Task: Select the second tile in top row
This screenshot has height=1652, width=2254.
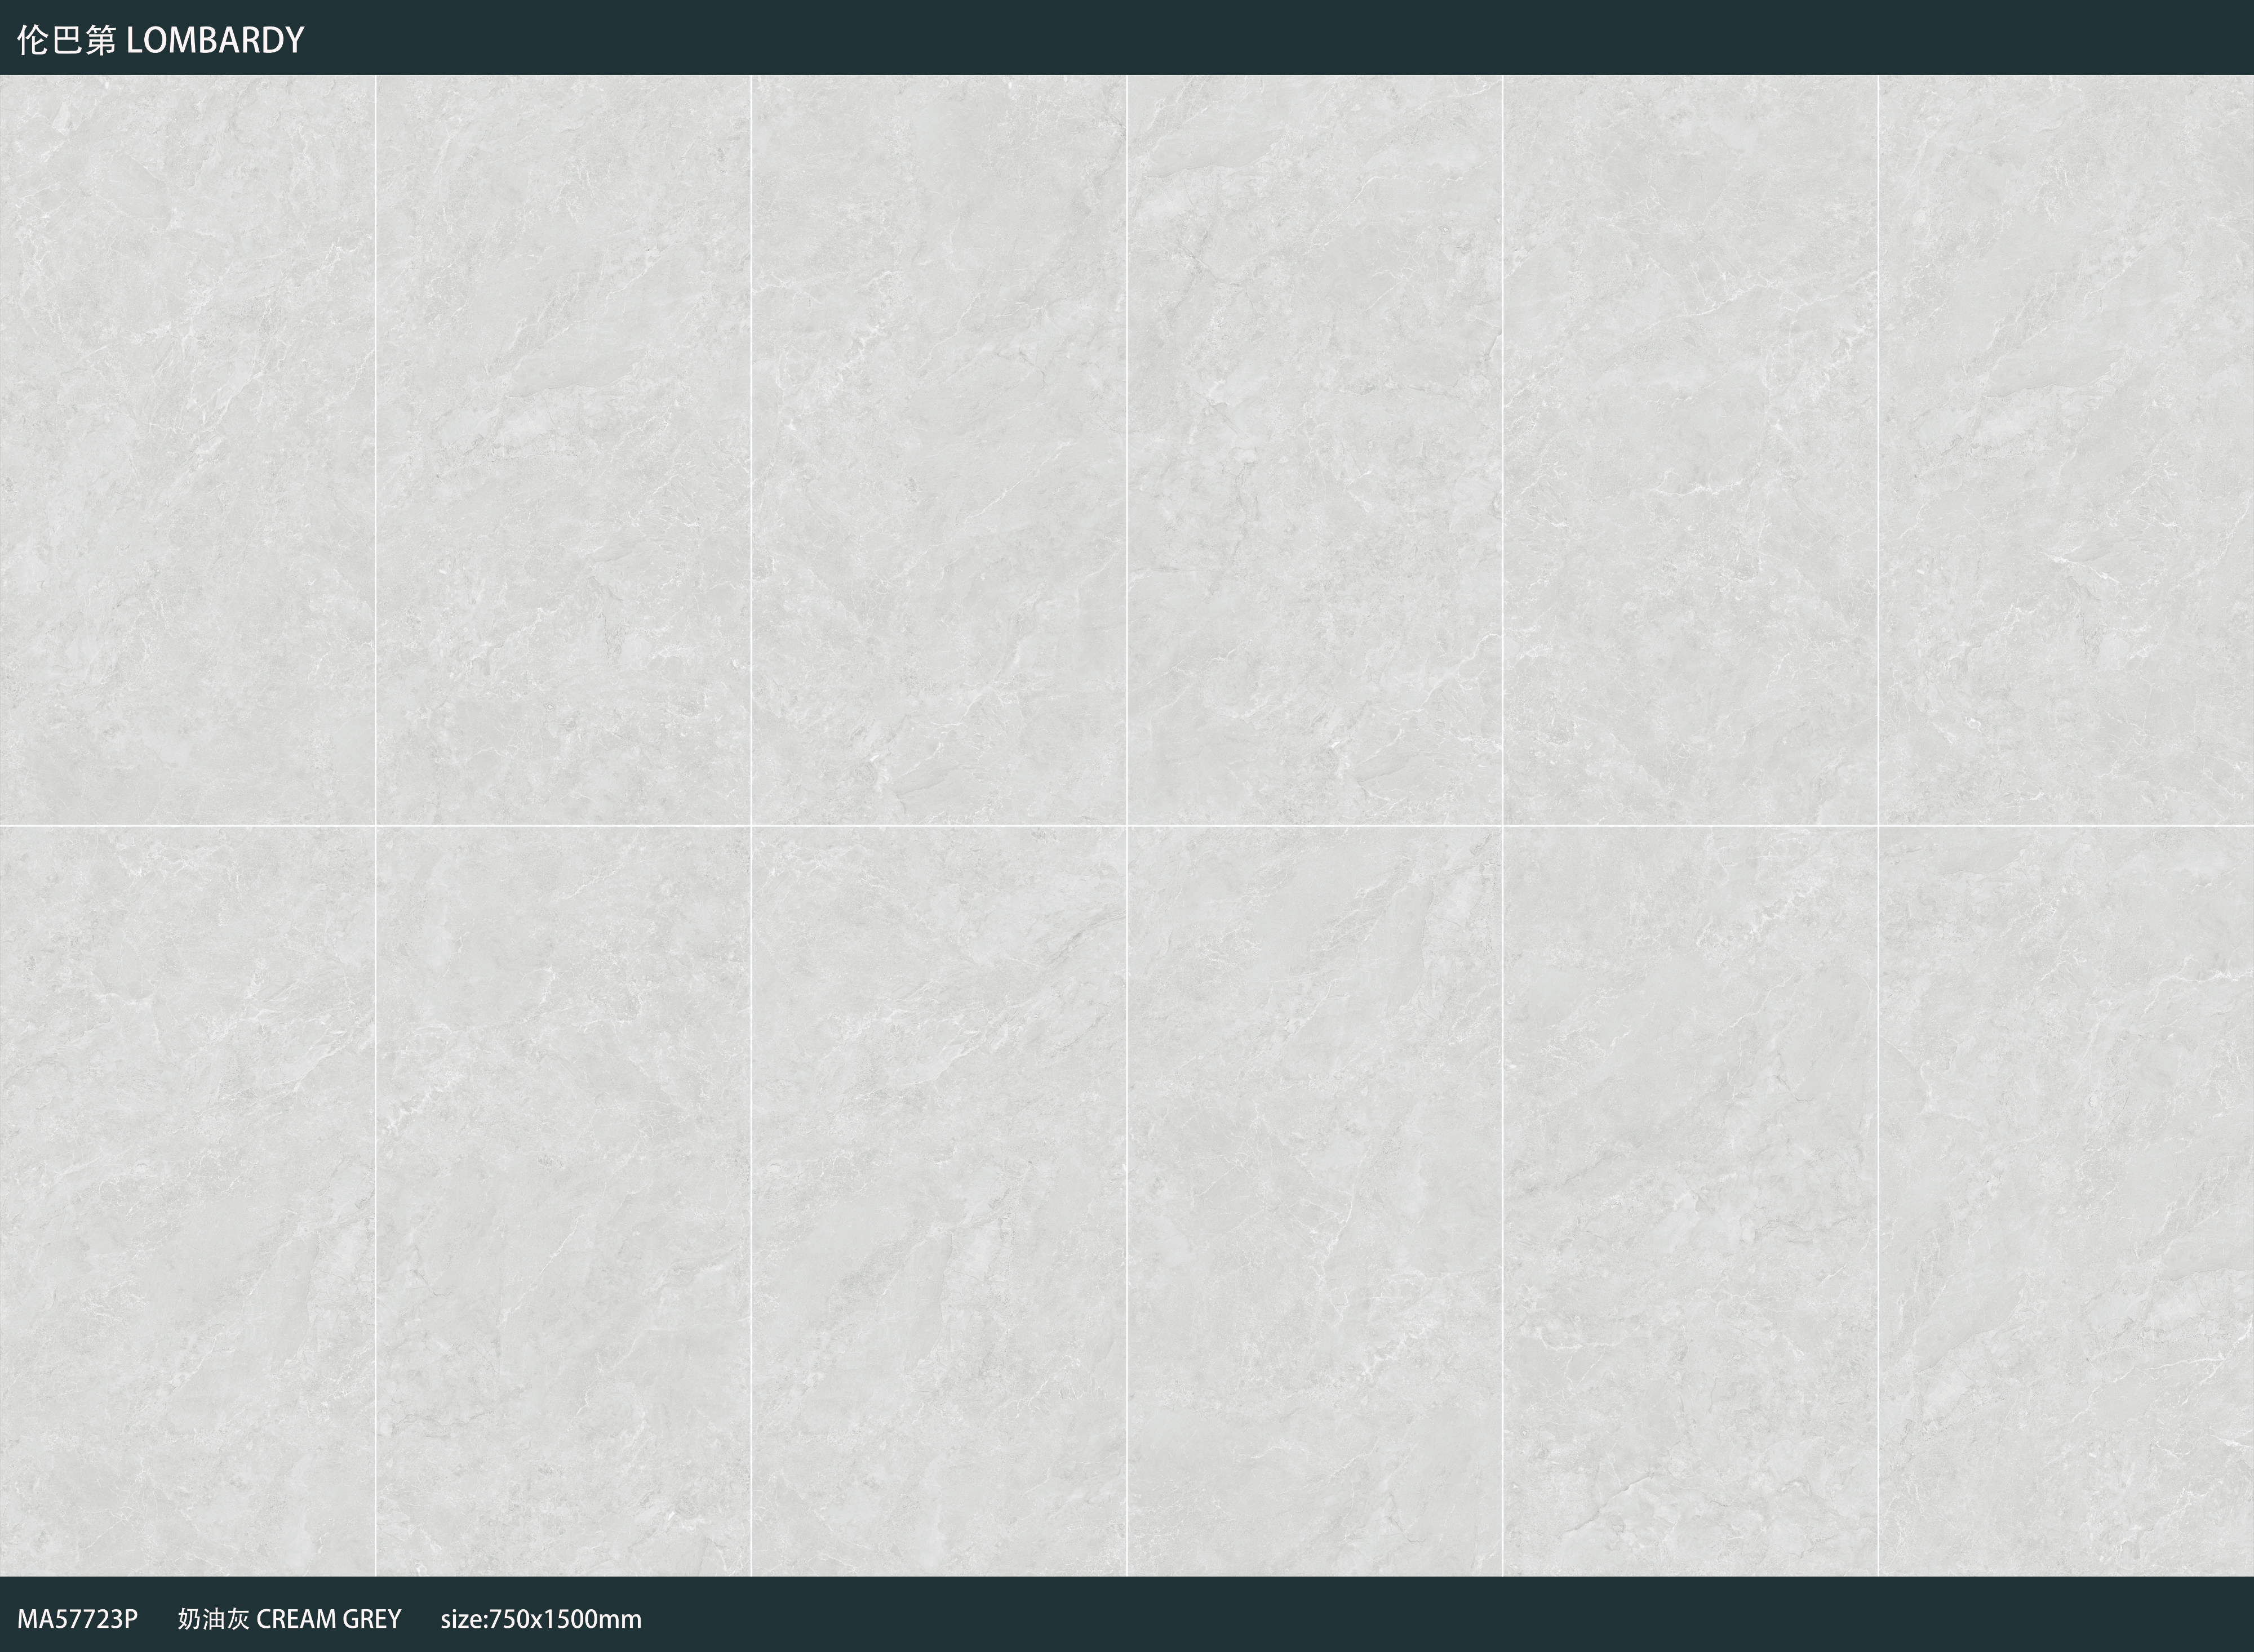Action: pyautogui.click(x=563, y=450)
